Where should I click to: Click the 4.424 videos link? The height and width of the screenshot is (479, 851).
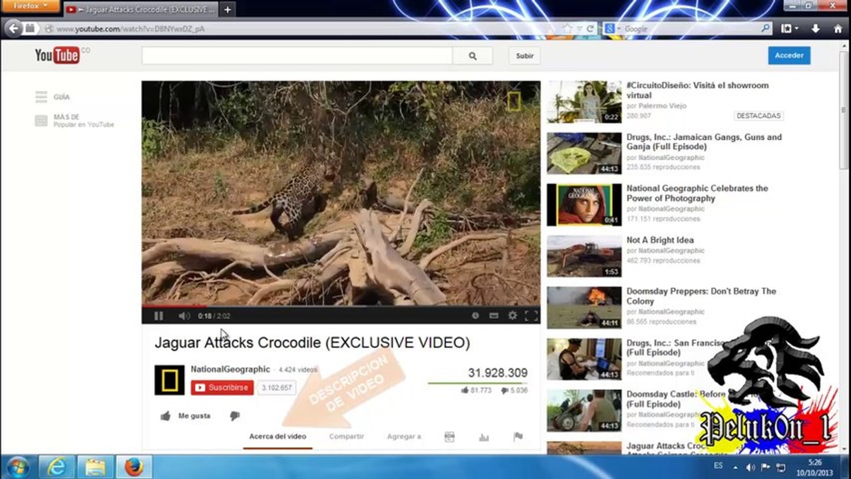pos(298,370)
